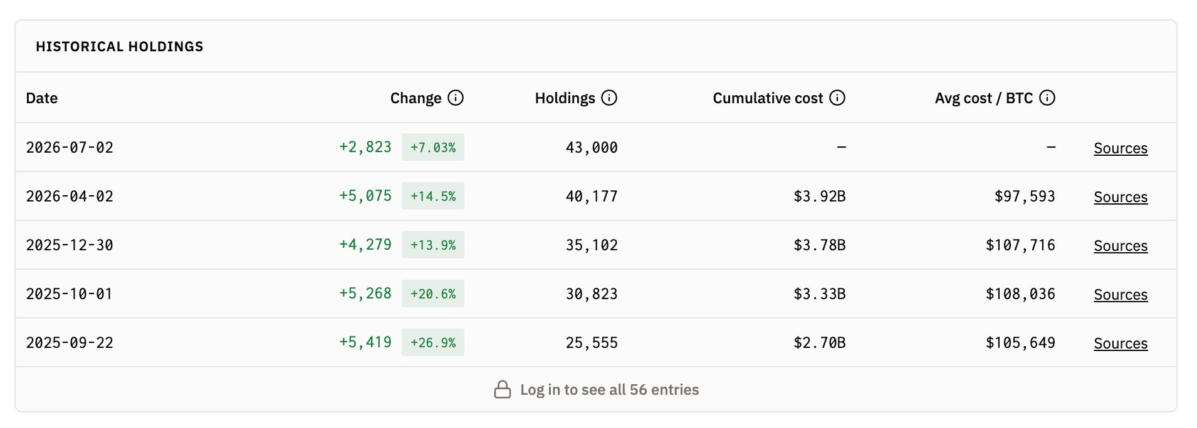Image resolution: width=1197 pixels, height=428 pixels.
Task: Click the +4,279 change value
Action: (365, 245)
